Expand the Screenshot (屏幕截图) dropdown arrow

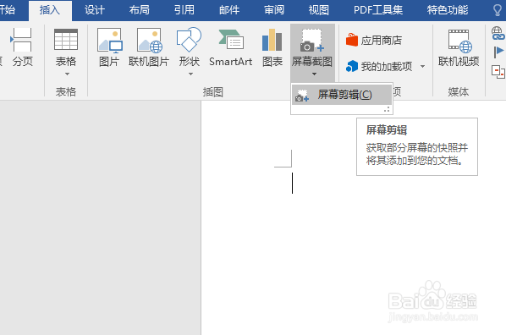[314, 74]
